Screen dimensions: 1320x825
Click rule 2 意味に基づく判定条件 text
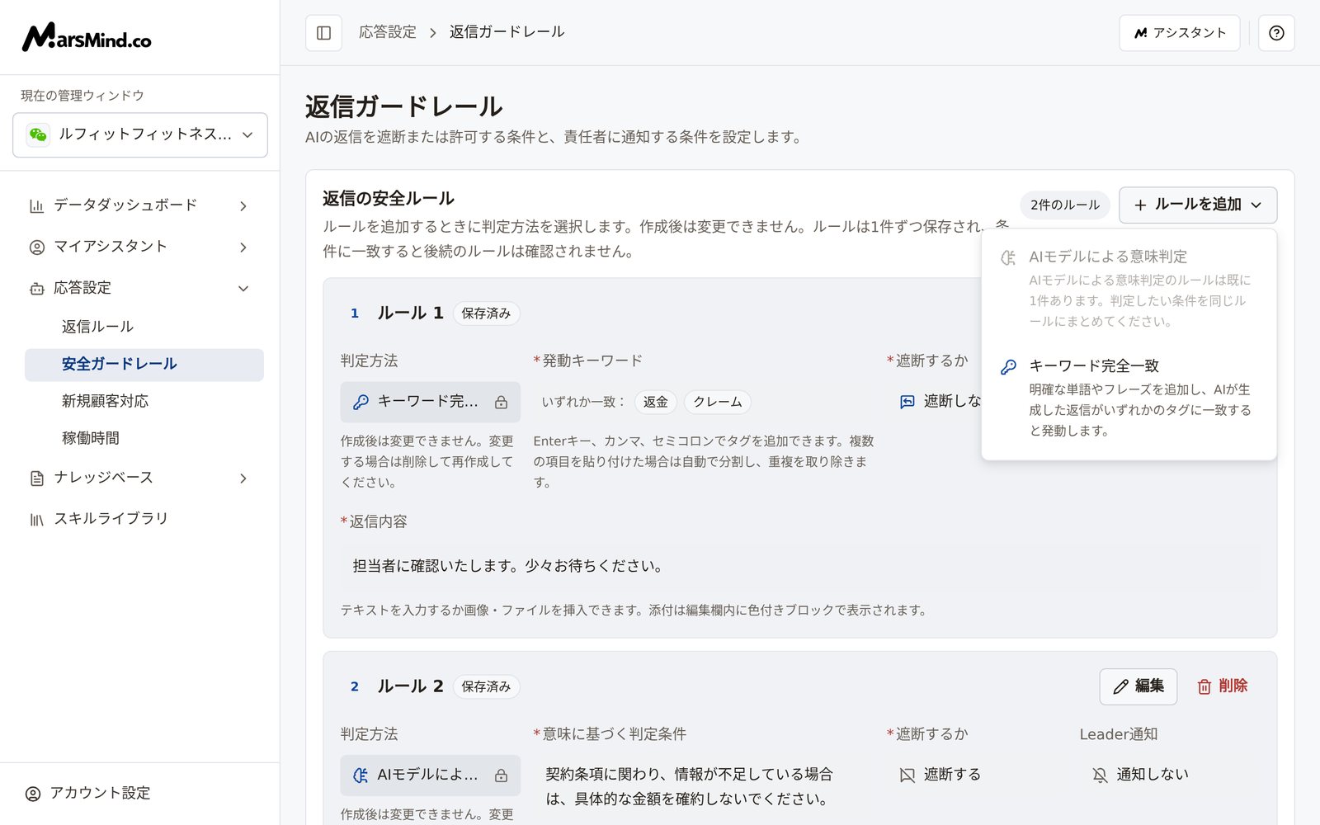tap(690, 787)
